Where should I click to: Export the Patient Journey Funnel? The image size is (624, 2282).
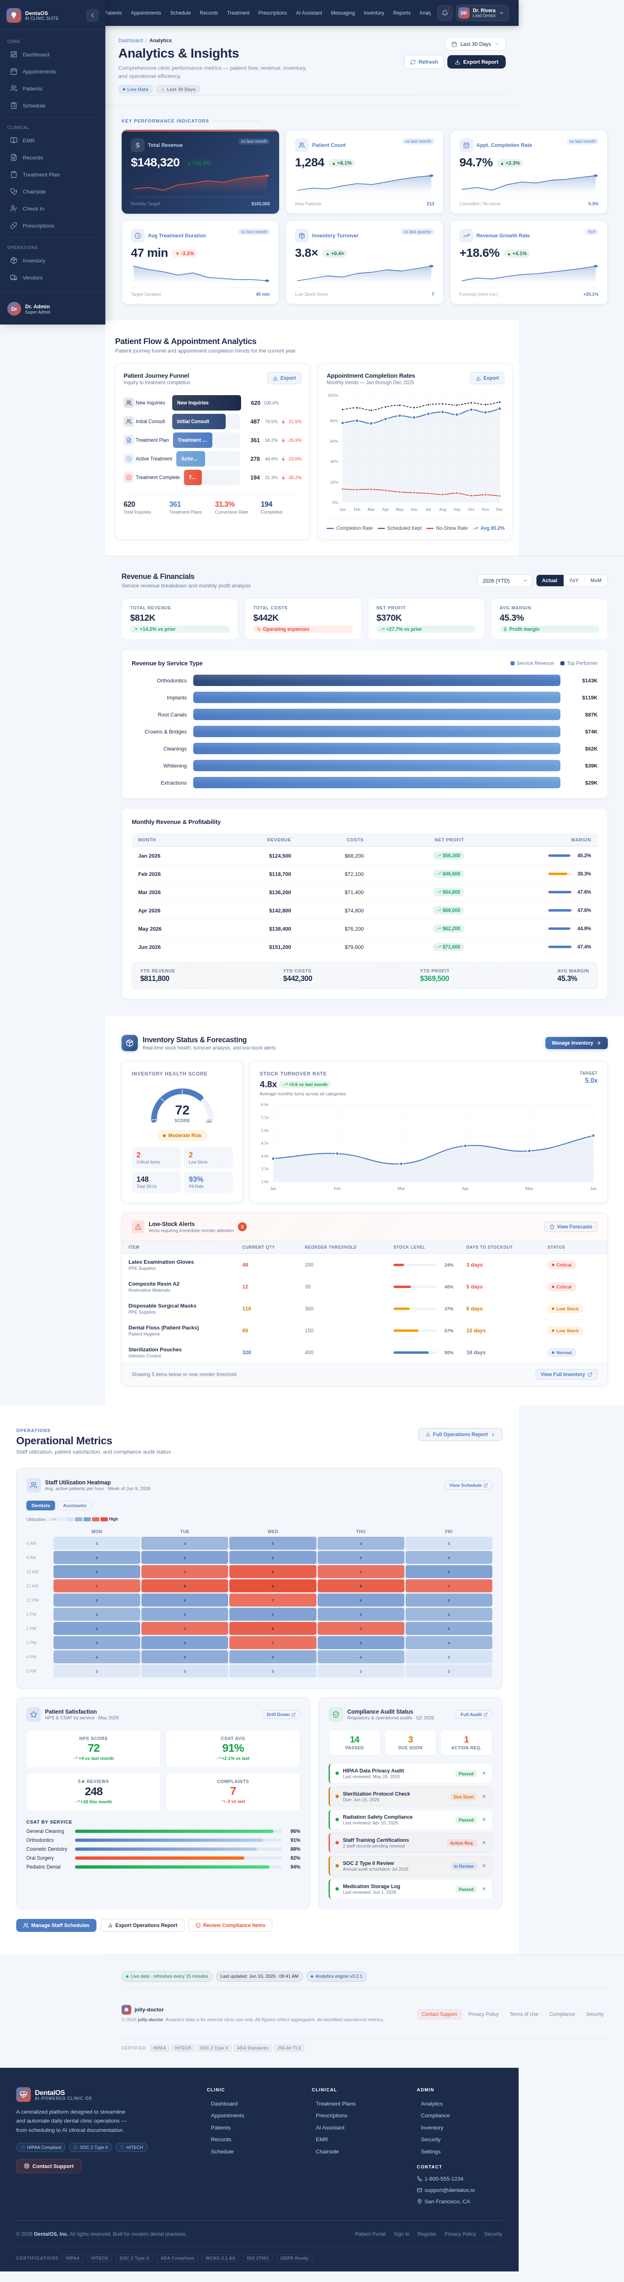(284, 378)
